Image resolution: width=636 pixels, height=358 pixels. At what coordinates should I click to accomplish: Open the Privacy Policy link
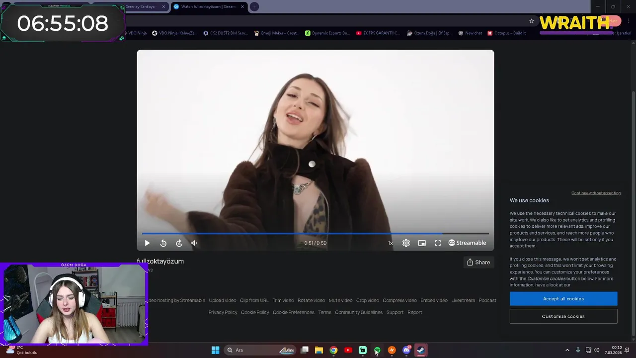pyautogui.click(x=223, y=312)
